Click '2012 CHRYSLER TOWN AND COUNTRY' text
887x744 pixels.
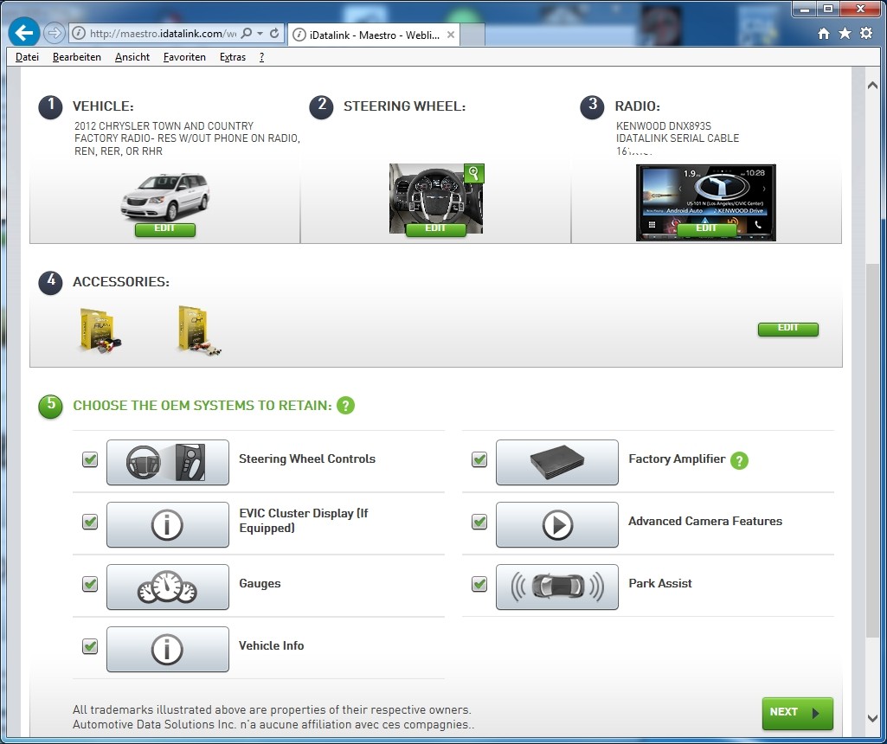point(164,126)
